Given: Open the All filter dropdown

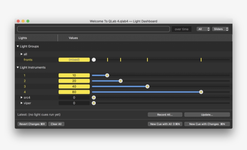Looking at the screenshot, I should coord(203,29).
